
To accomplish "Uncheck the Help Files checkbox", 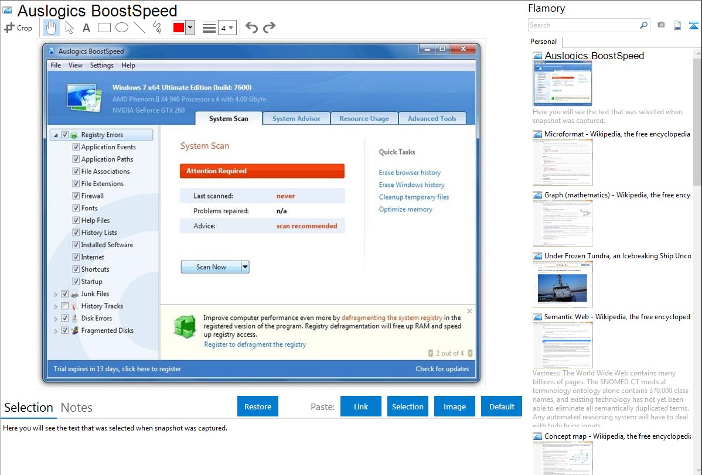I will (76, 220).
